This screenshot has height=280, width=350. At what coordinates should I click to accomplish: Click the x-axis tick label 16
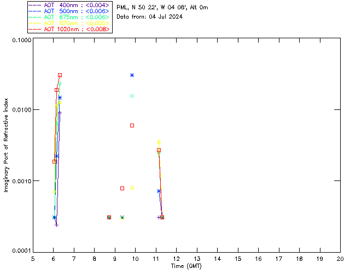pyautogui.click(x=259, y=259)
